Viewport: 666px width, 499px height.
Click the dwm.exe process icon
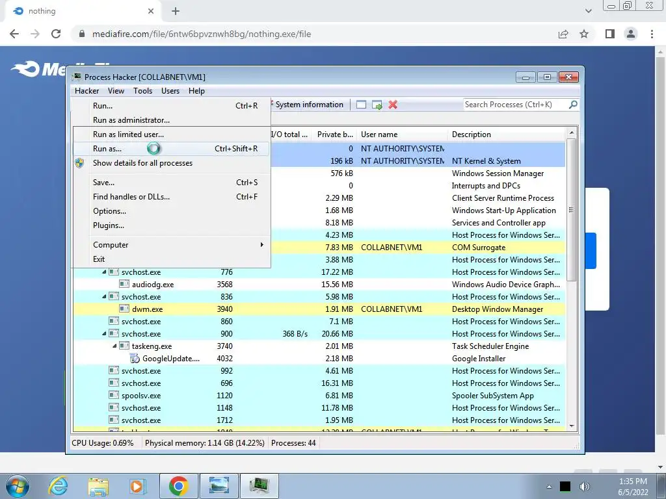124,309
